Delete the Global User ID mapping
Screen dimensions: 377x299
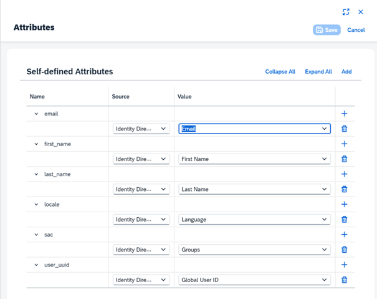(x=344, y=280)
